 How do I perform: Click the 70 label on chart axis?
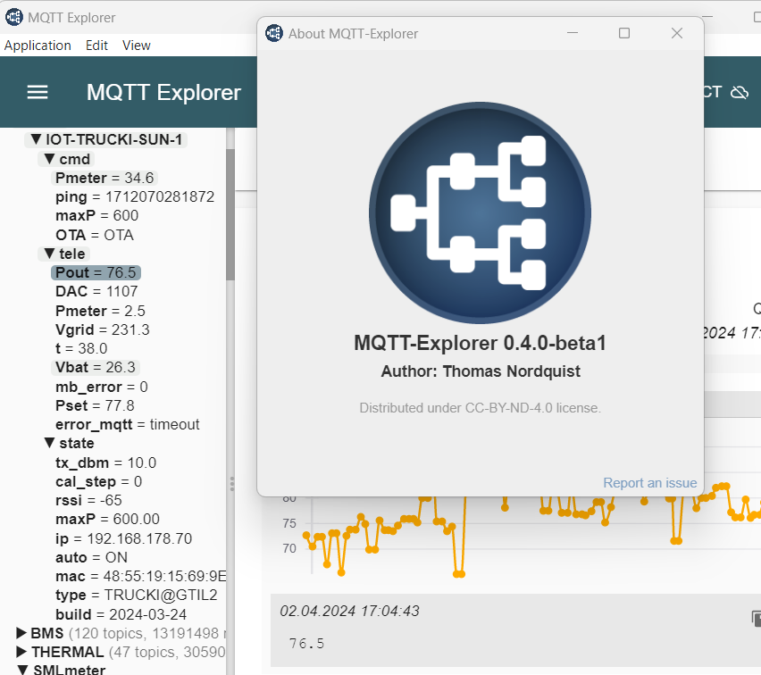click(x=289, y=548)
